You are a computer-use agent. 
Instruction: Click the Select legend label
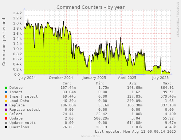[x=16, y=114]
